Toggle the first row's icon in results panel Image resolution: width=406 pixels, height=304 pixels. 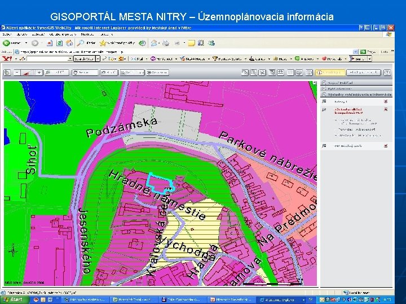[x=324, y=101]
